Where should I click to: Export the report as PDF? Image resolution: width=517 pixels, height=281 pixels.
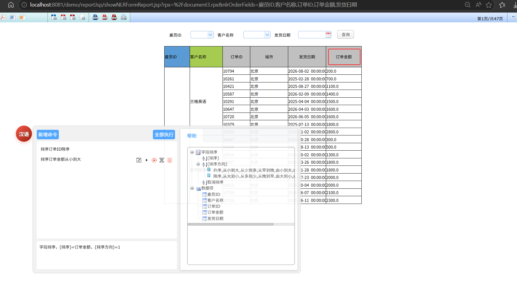(3, 17)
